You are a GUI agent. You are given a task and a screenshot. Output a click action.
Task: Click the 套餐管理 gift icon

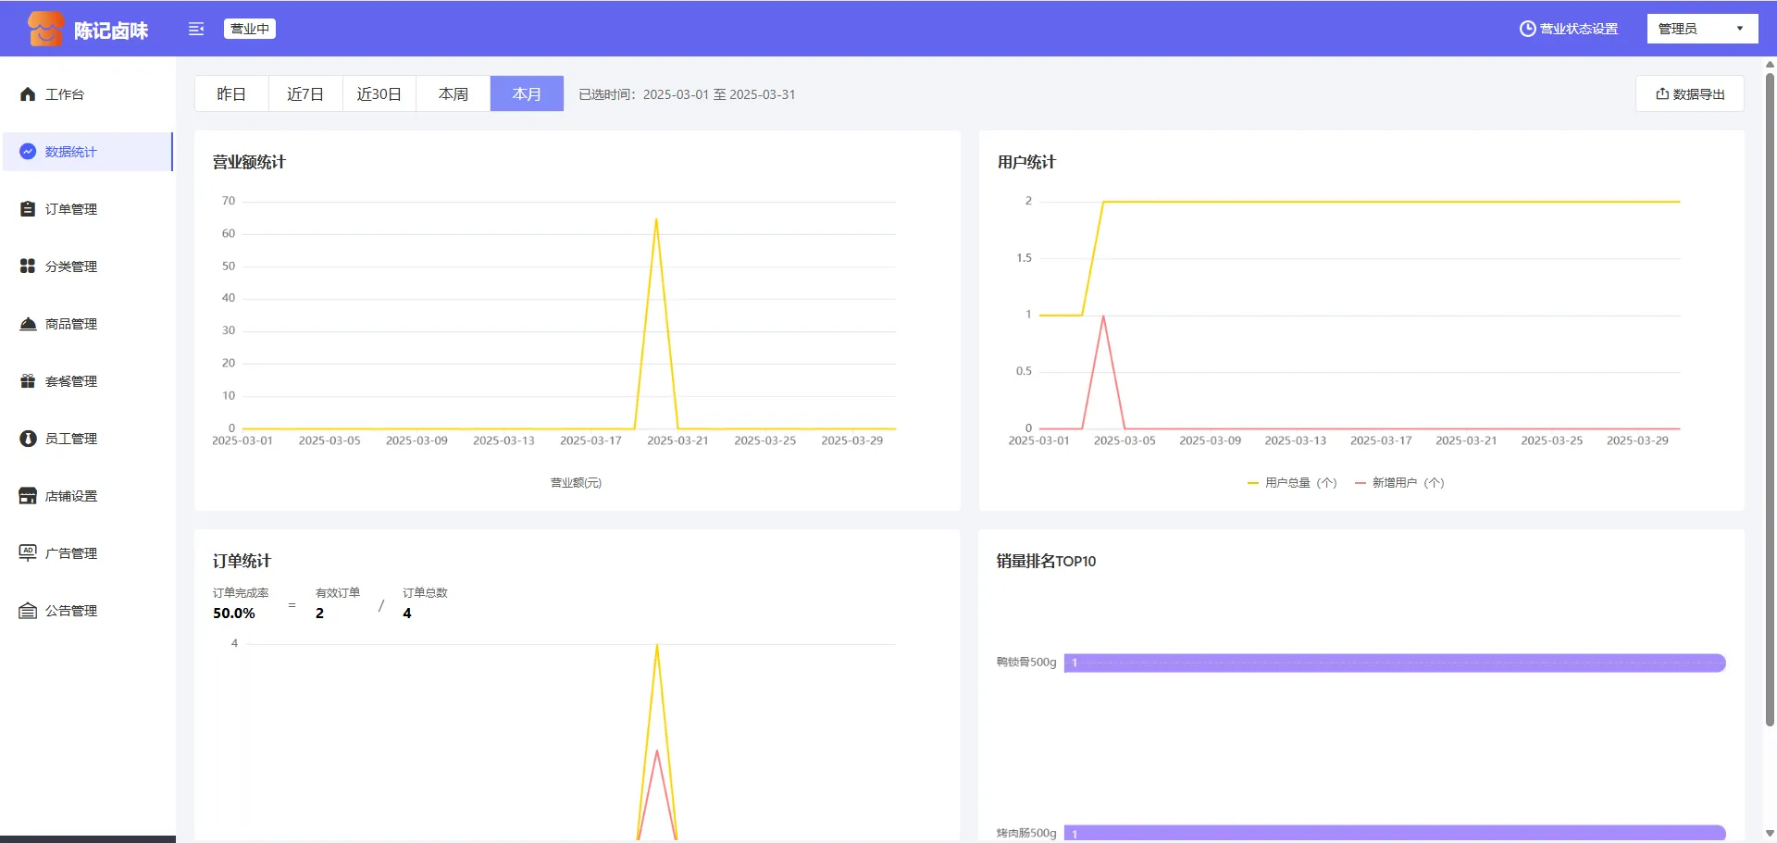[x=28, y=381]
